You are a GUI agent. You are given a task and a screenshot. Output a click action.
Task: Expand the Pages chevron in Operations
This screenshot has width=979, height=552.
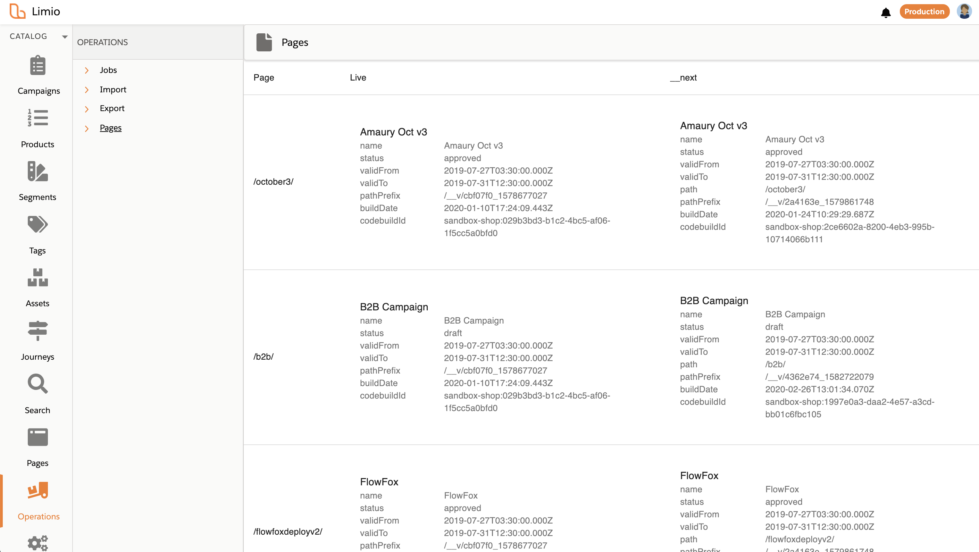point(87,128)
